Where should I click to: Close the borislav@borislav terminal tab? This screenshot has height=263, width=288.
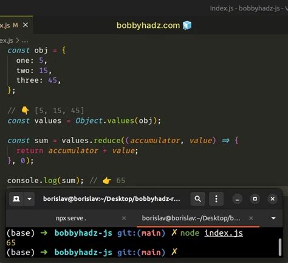(251, 218)
